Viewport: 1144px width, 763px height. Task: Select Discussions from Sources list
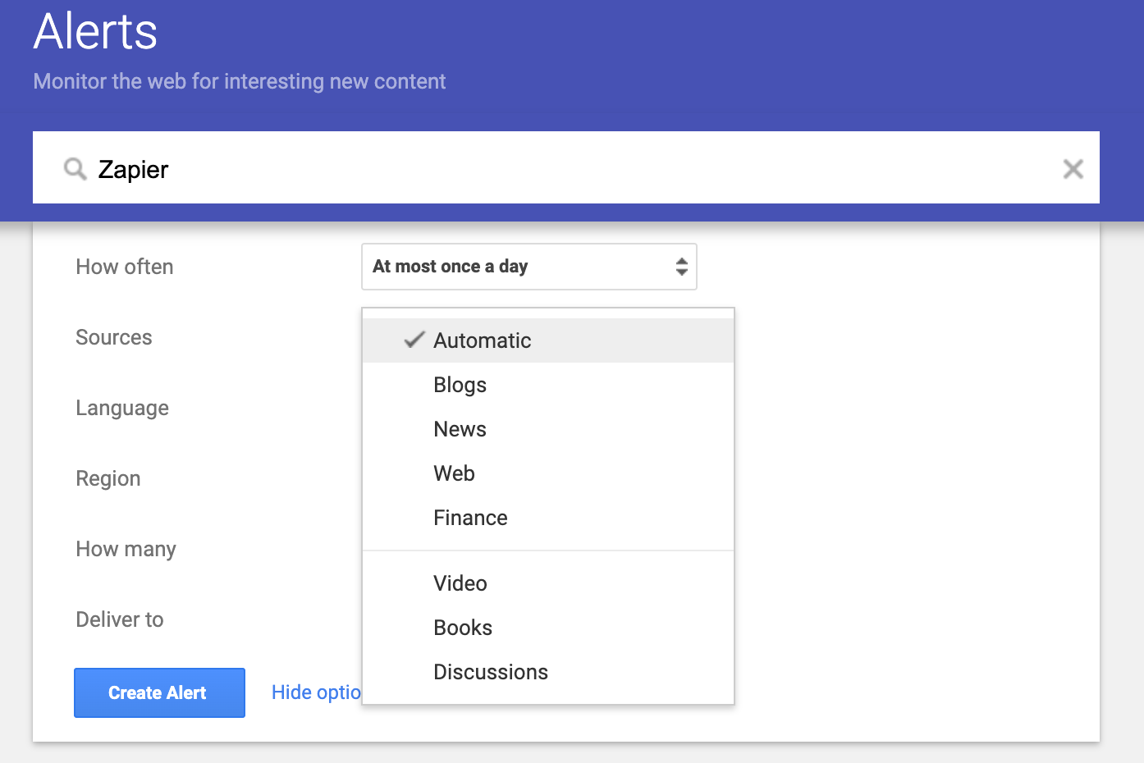[x=548, y=672]
